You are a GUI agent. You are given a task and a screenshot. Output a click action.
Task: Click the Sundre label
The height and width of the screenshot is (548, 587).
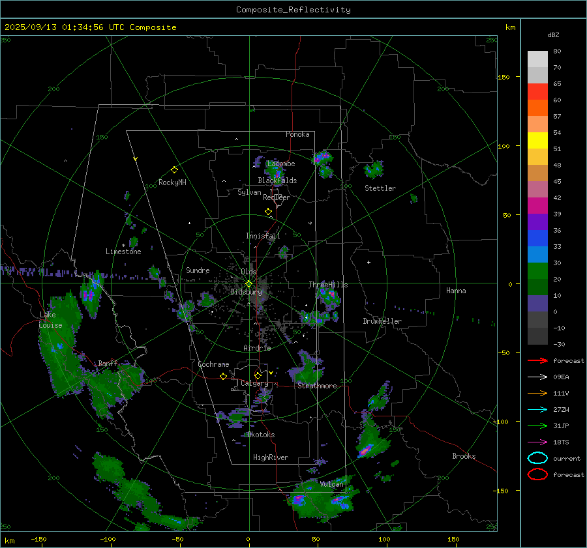(x=198, y=270)
